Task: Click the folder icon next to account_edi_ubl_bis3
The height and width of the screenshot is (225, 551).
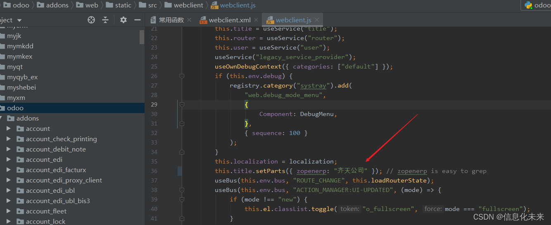Action: [20, 201]
